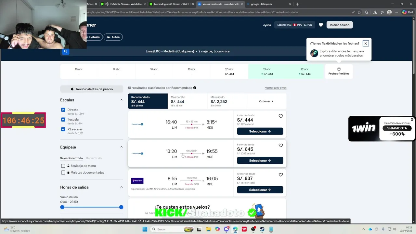
Task: Choose 22 abr. date with S/. 443
Action: (x=305, y=71)
